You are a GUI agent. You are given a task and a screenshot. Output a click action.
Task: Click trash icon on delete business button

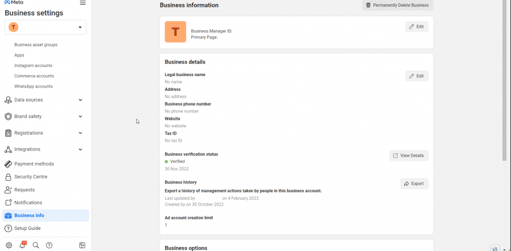pyautogui.click(x=368, y=5)
